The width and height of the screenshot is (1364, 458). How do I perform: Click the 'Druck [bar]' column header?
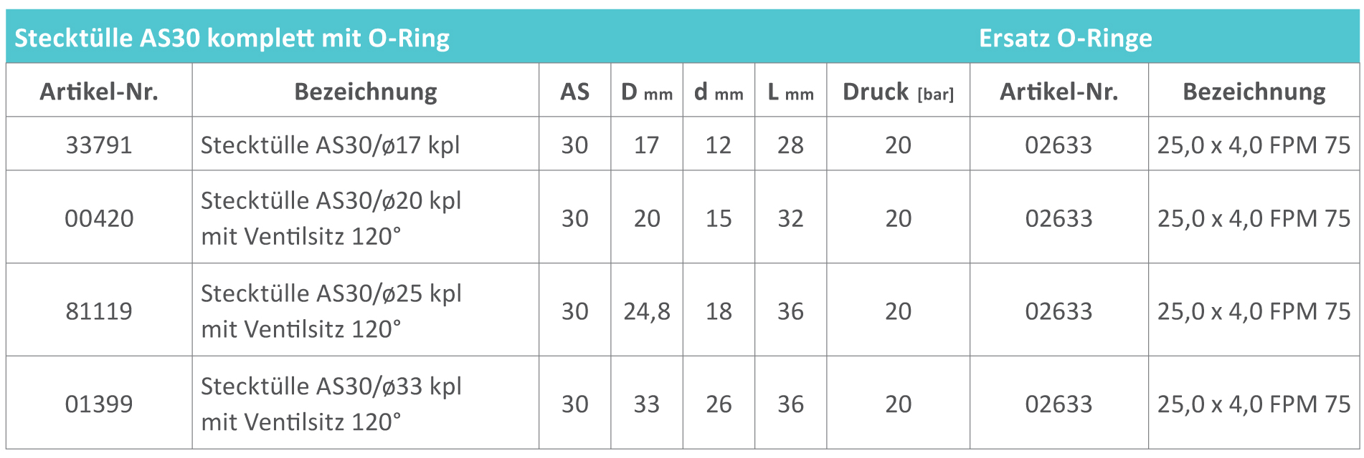click(x=898, y=92)
